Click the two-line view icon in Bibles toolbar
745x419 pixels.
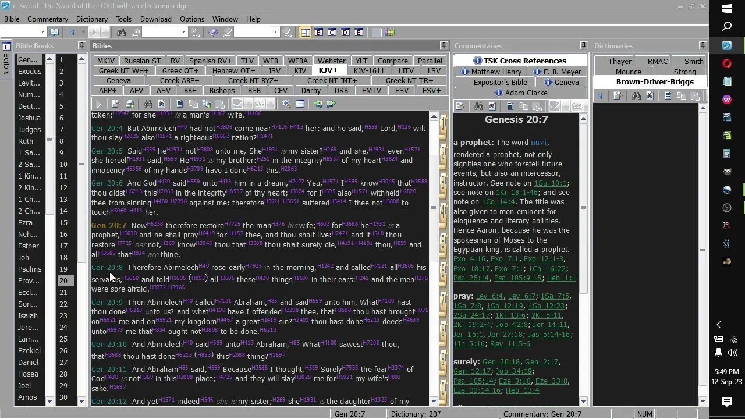300,104
